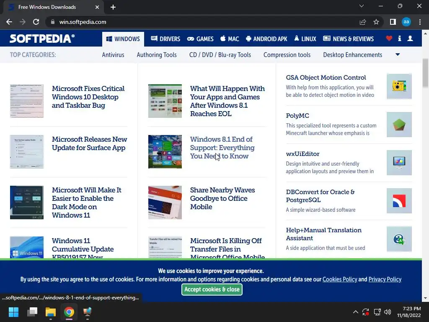This screenshot has height=322, width=429.
Task: Open Task View on the taskbar
Action: coord(32,312)
